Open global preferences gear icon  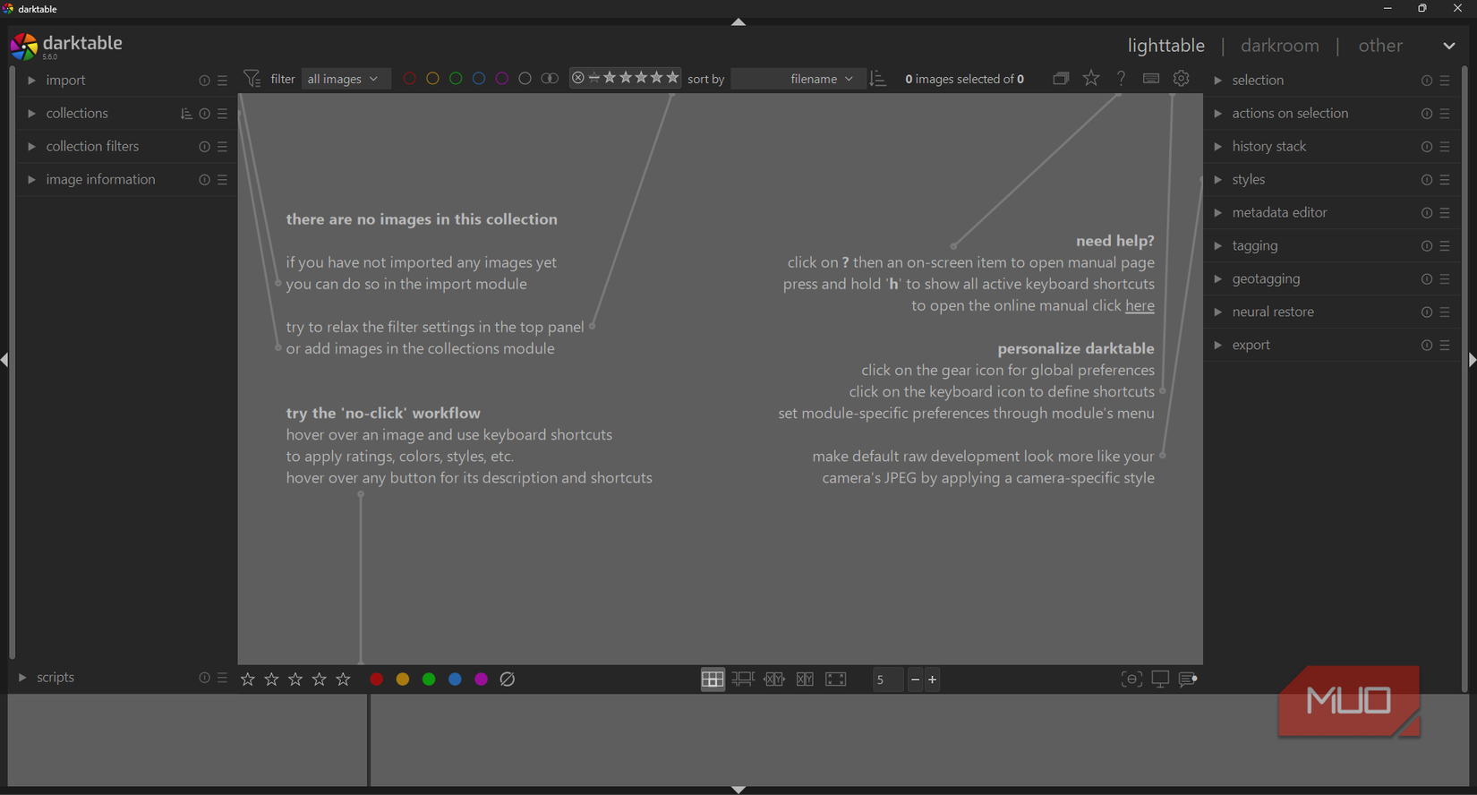pos(1182,79)
